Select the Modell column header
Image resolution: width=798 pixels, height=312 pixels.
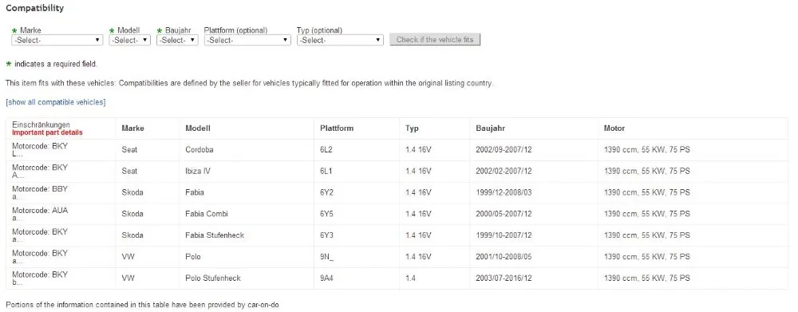pyautogui.click(x=198, y=128)
